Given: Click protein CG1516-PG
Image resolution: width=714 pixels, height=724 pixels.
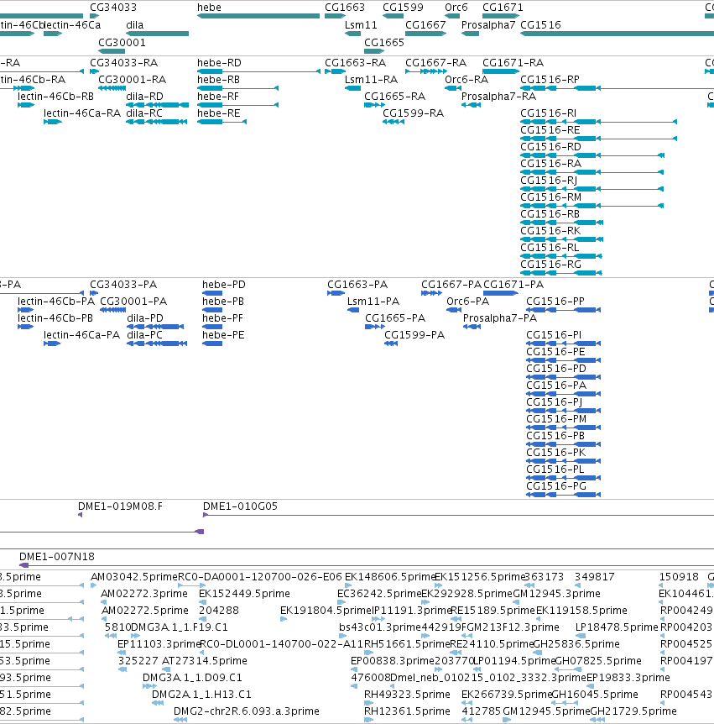Looking at the screenshot, I should (564, 495).
